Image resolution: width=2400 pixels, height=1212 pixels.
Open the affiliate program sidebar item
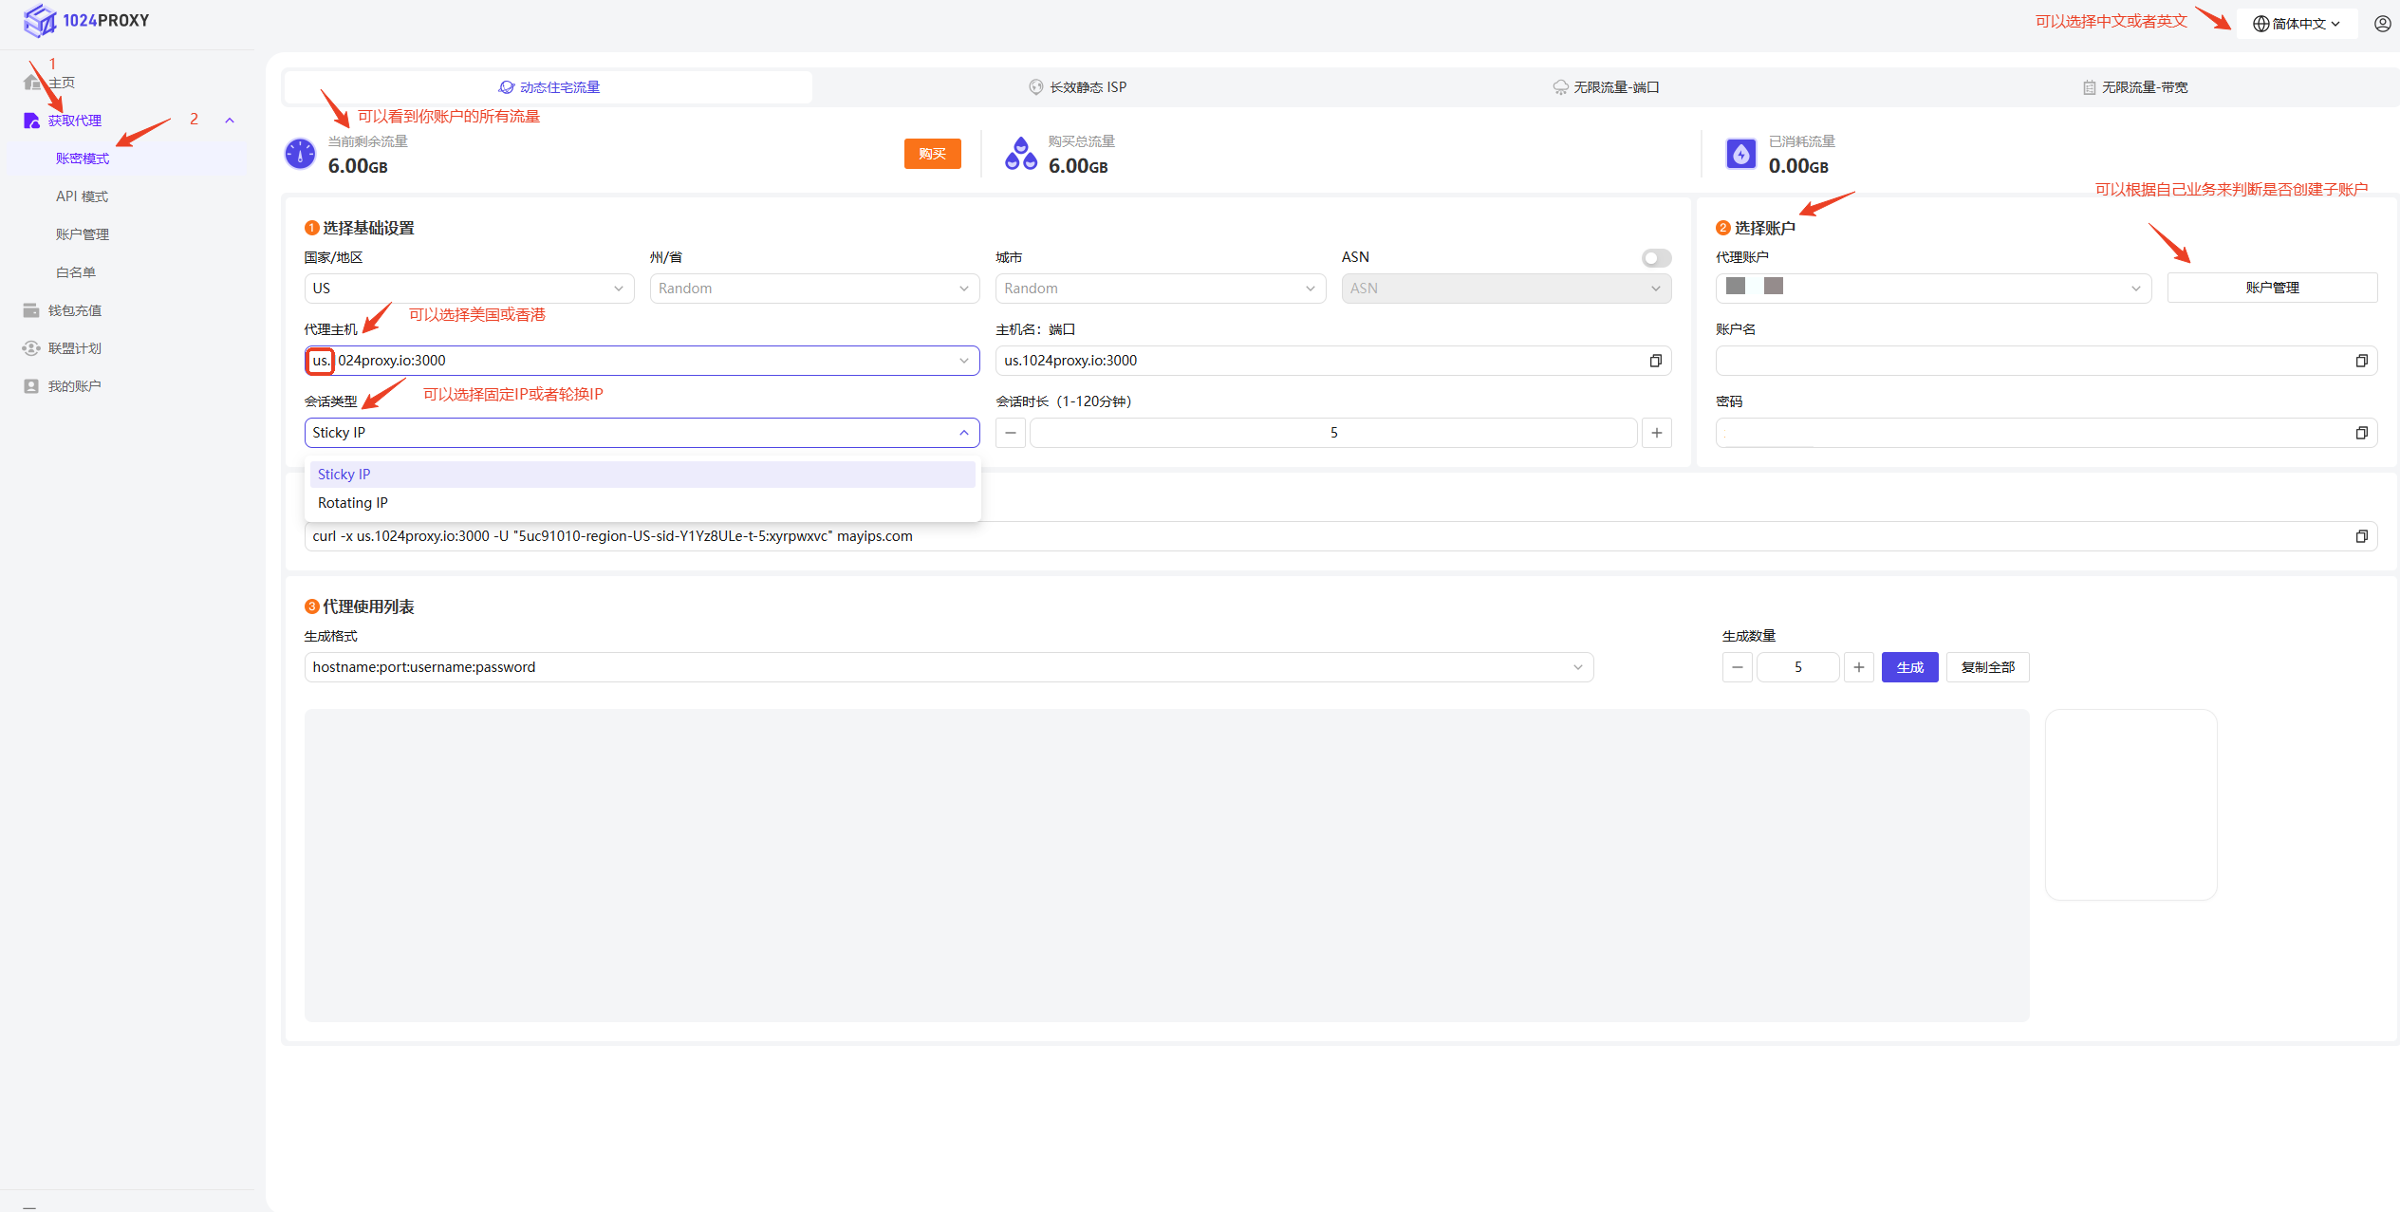pos(74,348)
